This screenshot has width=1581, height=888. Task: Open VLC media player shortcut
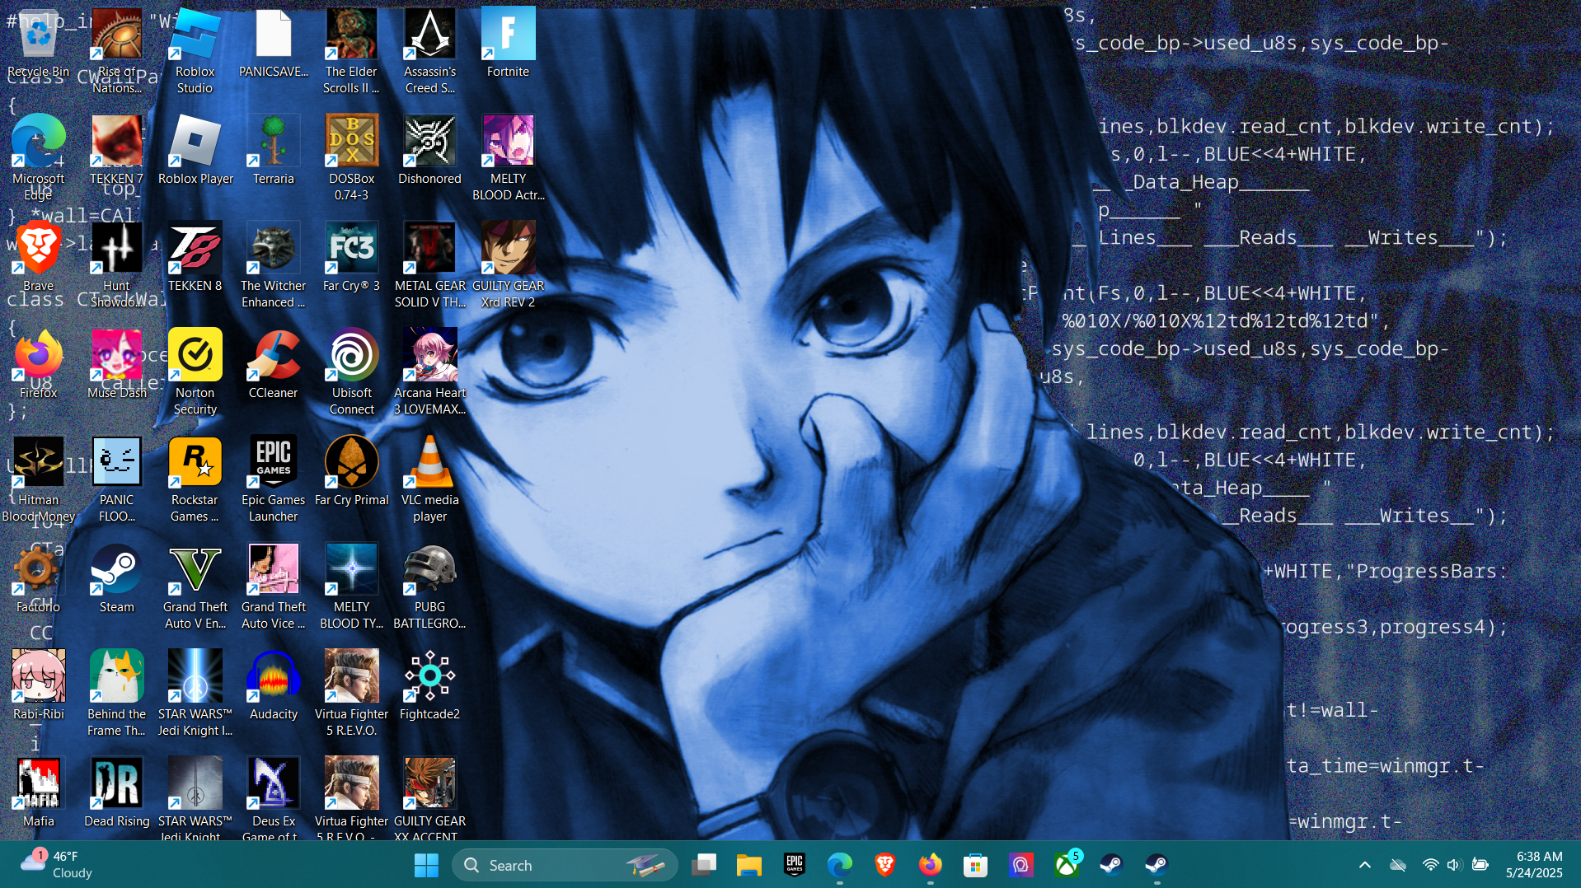[429, 479]
